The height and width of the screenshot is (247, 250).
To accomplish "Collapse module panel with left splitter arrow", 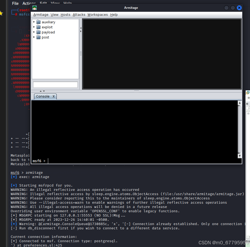I will 81,28.
